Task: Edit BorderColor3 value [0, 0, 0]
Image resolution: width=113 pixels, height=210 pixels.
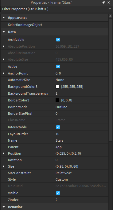Action: pos(67,100)
